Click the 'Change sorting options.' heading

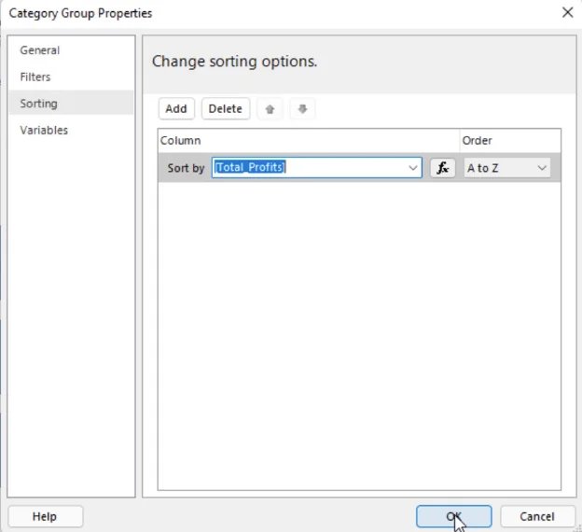click(x=235, y=62)
